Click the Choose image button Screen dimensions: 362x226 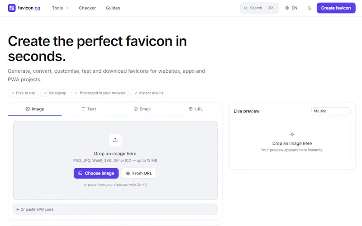96,173
